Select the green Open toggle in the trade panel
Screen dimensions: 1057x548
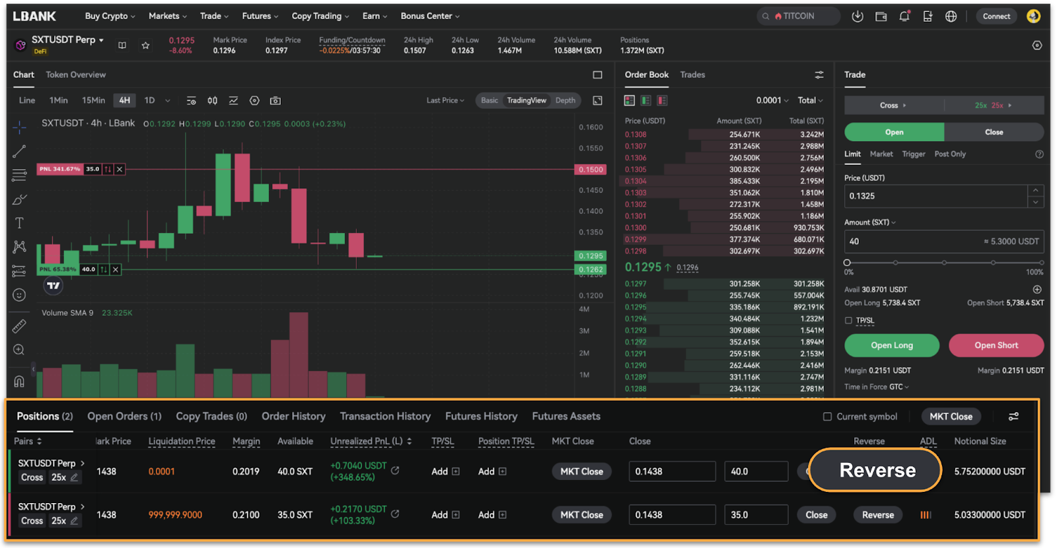point(894,132)
